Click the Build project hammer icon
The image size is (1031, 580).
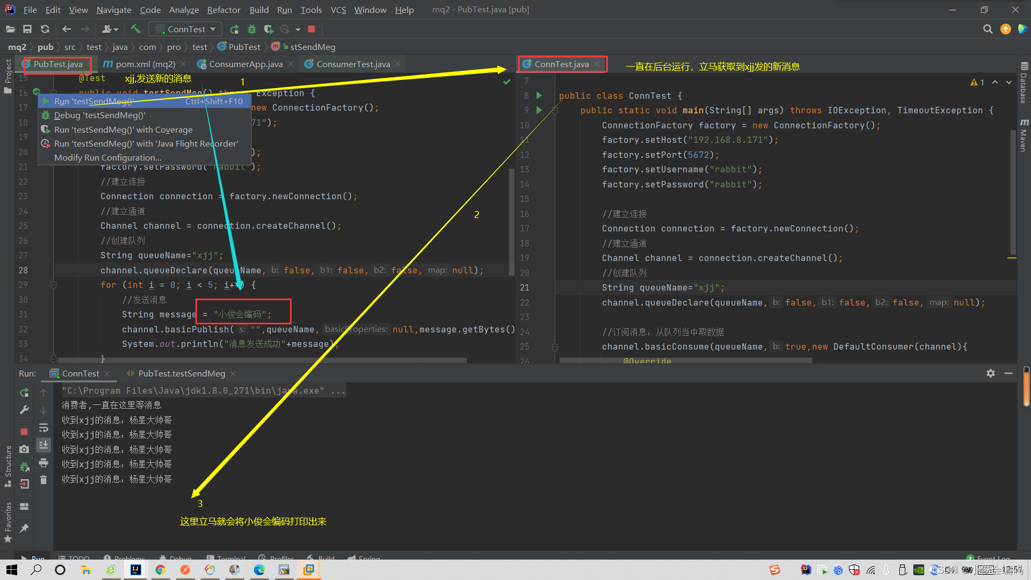135,29
